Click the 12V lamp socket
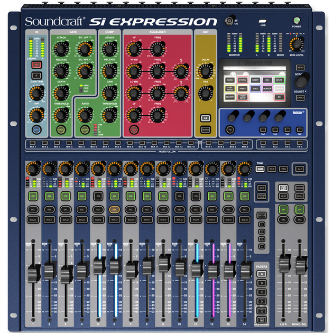 [229, 21]
